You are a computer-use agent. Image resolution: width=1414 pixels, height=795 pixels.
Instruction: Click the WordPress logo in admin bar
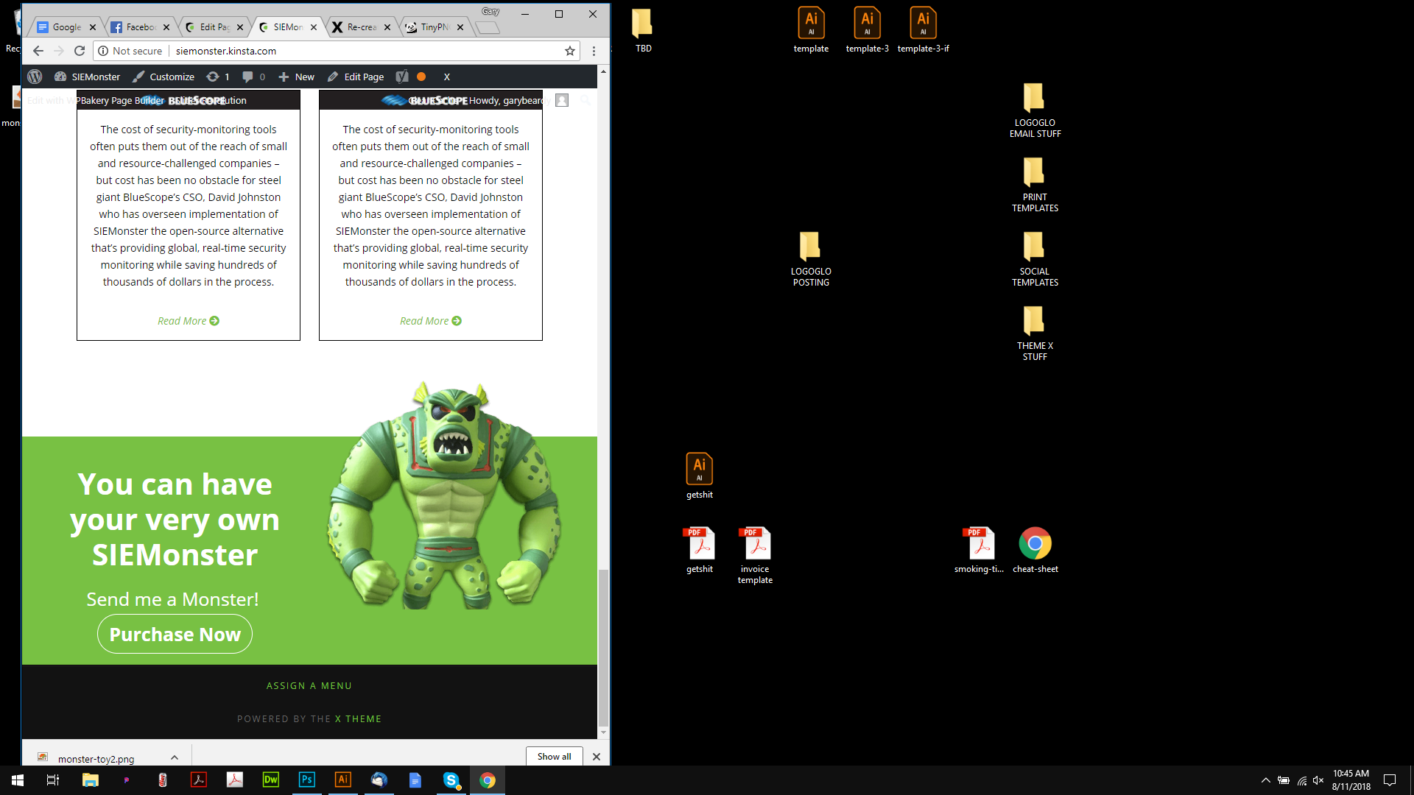pyautogui.click(x=35, y=77)
